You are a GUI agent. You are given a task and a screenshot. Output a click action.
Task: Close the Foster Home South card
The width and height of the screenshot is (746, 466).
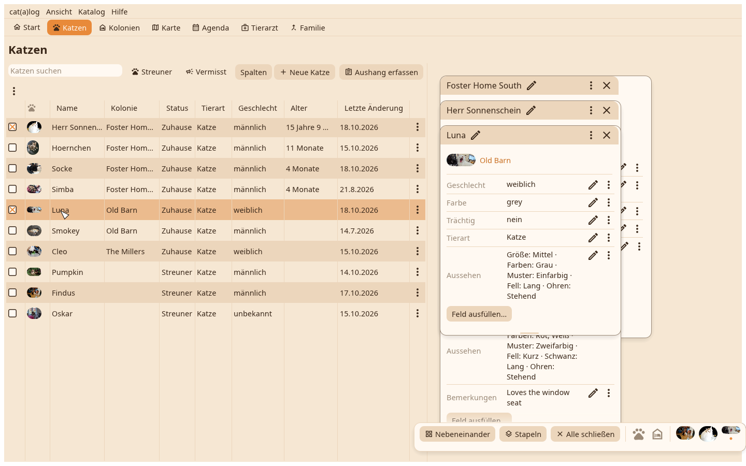(607, 85)
